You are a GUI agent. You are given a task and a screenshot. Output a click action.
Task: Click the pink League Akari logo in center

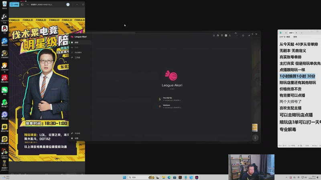tap(171, 75)
